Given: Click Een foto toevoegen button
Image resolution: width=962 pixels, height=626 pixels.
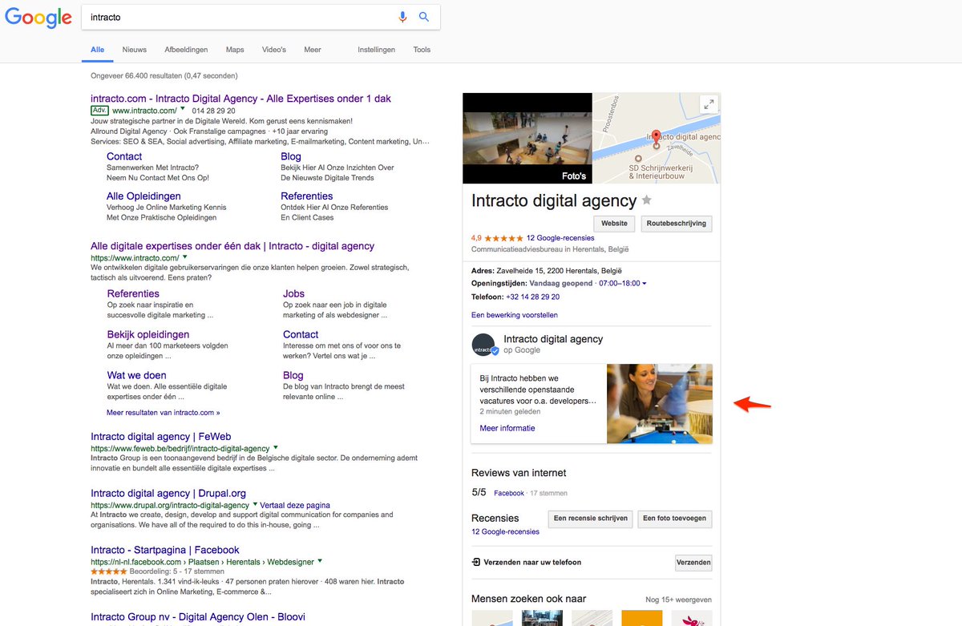Looking at the screenshot, I should [x=675, y=519].
